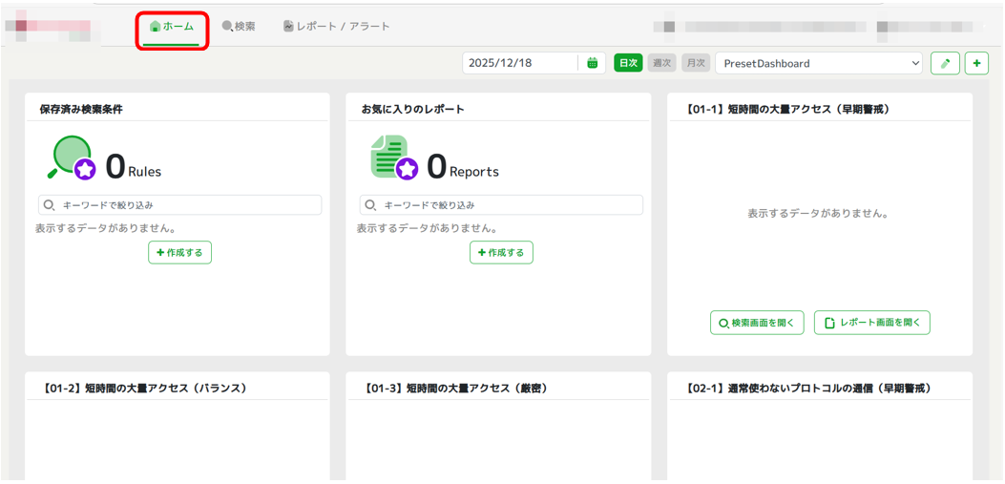Select the 月次 period toggle
The height and width of the screenshot is (484, 1005).
click(x=696, y=63)
